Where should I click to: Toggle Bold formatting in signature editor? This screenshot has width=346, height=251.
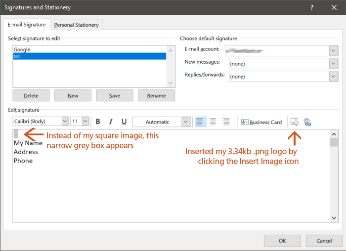98,122
